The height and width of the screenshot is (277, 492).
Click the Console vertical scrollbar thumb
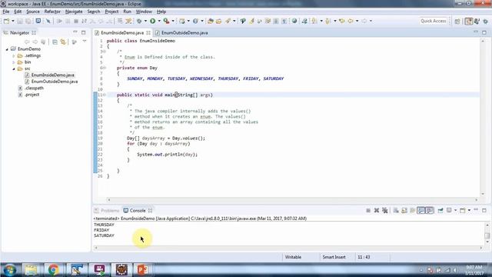tap(487, 235)
